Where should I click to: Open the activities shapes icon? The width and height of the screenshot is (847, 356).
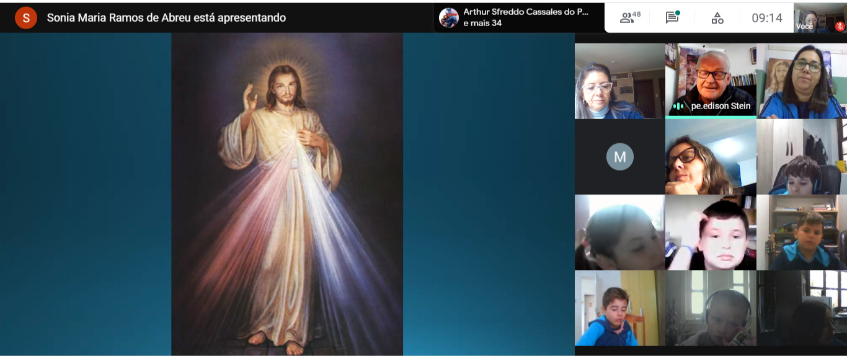pos(717,18)
